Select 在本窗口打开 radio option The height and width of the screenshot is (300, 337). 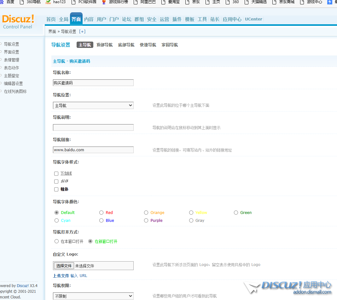57,241
